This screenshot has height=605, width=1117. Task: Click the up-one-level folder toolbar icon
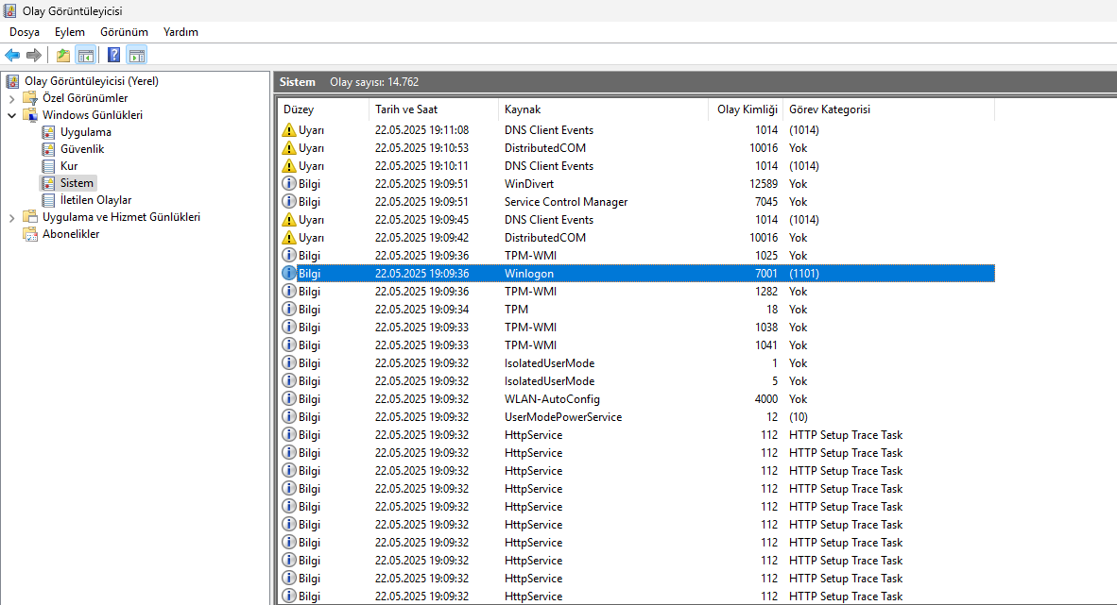point(63,55)
